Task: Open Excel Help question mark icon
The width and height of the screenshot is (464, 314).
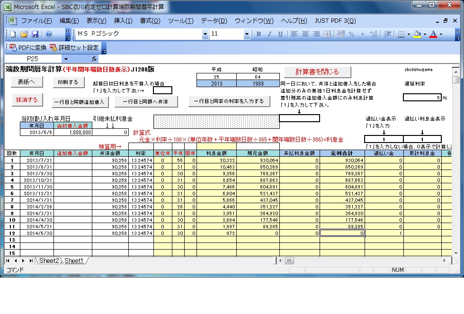Action: (x=48, y=34)
